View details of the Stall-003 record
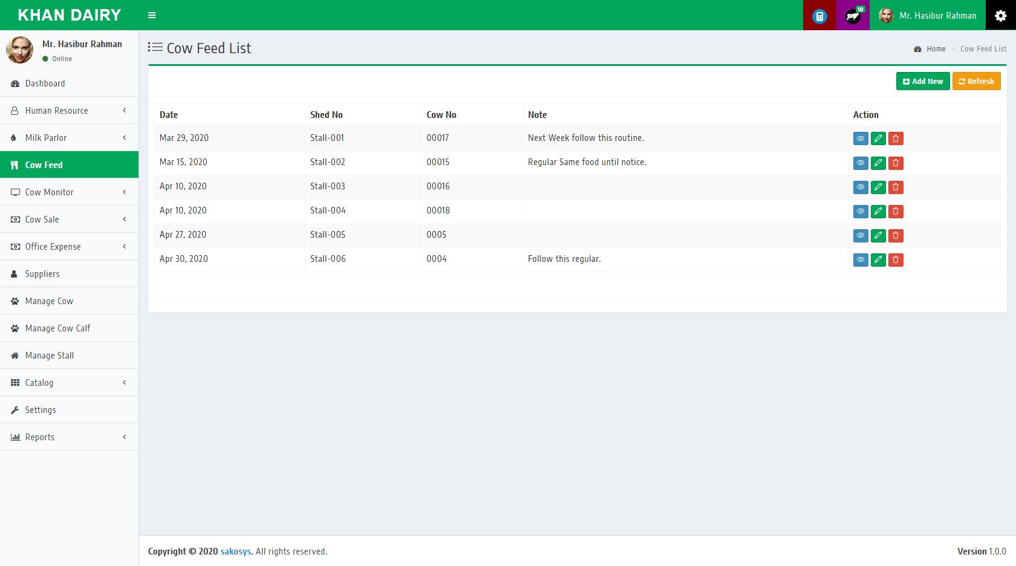Viewport: 1016px width, 566px height. [860, 187]
